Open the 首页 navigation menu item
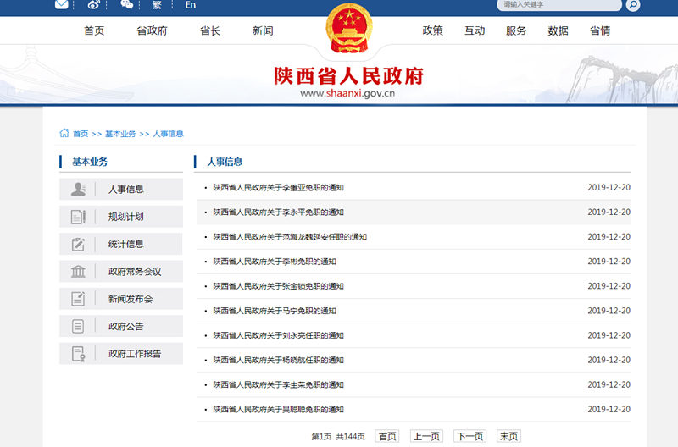 (x=94, y=30)
